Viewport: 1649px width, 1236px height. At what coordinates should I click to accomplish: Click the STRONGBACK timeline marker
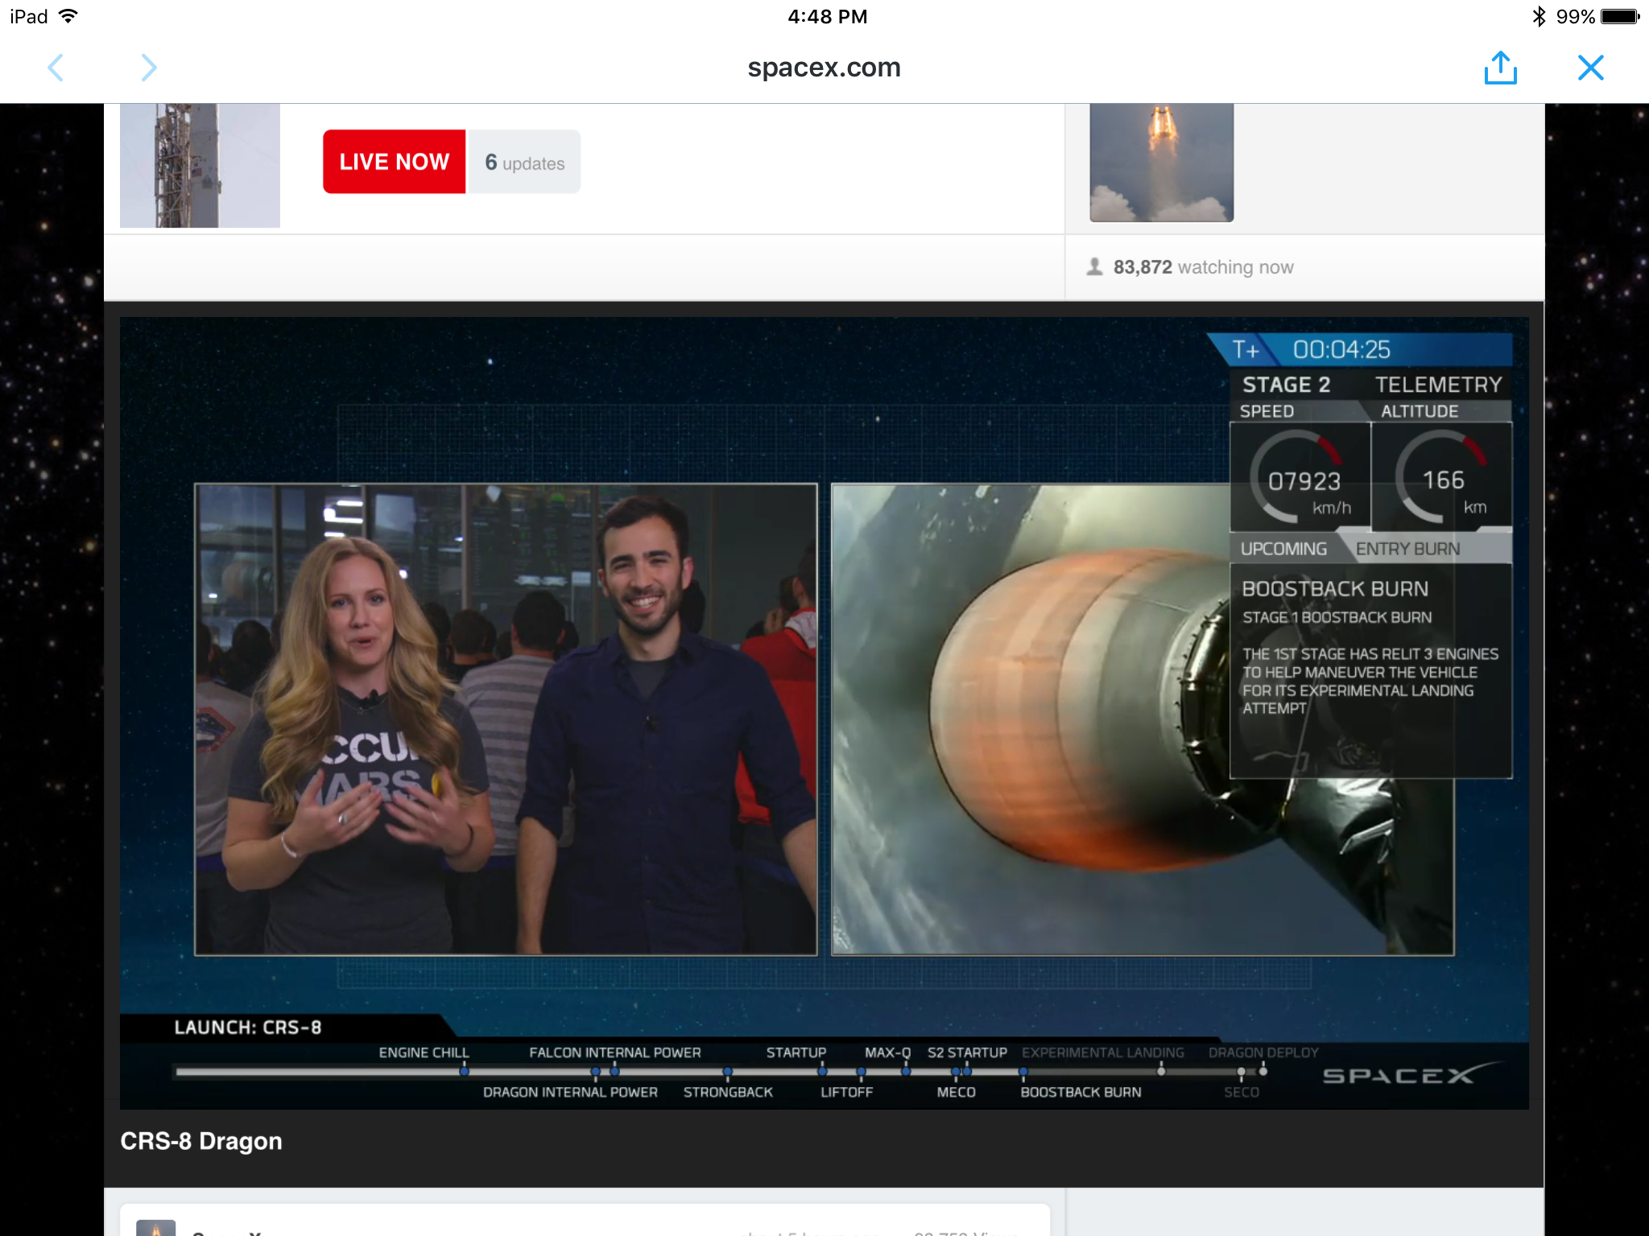coord(728,1072)
